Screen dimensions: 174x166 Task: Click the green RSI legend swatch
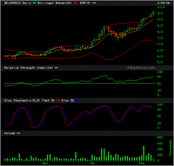pyautogui.click(x=56, y=68)
